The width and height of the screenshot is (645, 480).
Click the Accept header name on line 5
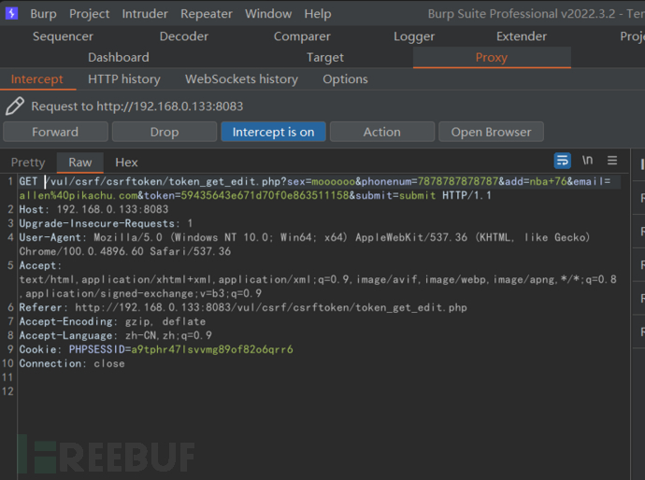click(x=40, y=265)
